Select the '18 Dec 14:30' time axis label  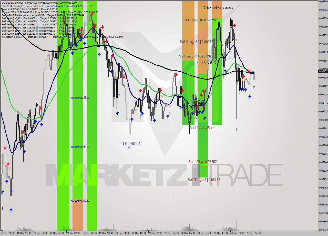24,233
